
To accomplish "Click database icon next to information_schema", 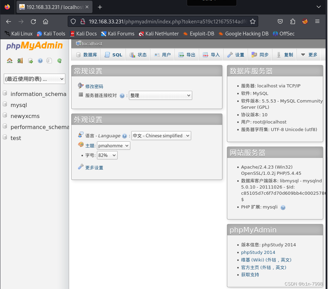I will 5,93.
